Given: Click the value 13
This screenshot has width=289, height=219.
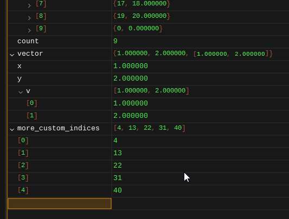Looking at the screenshot, I should pyautogui.click(x=118, y=153).
